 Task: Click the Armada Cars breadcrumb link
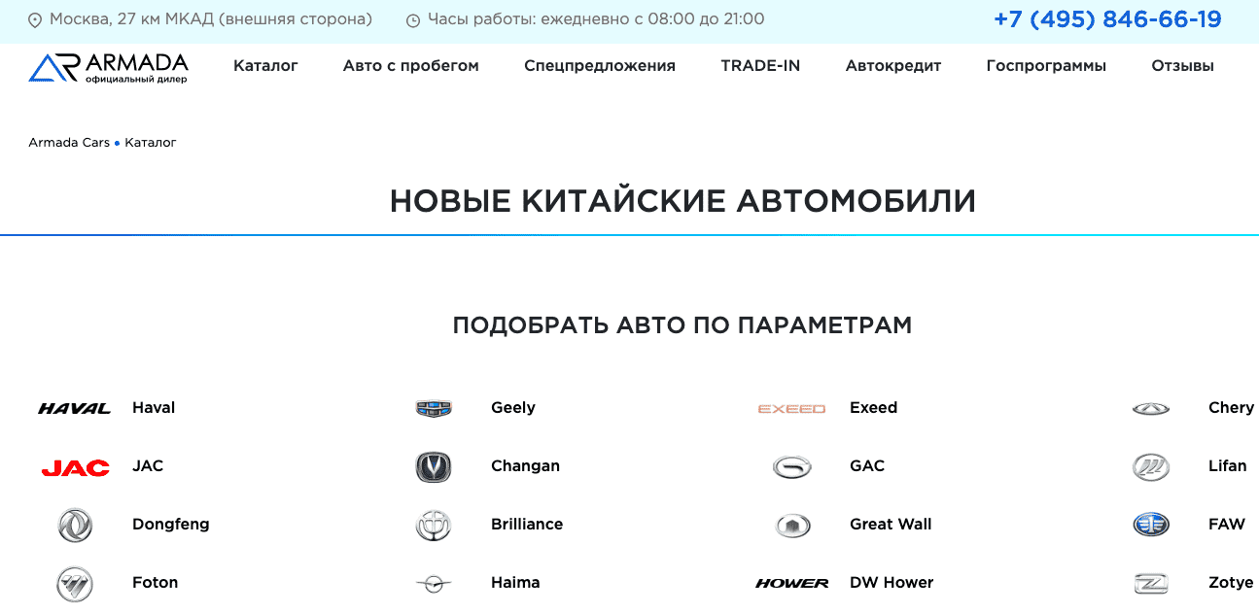coord(68,142)
